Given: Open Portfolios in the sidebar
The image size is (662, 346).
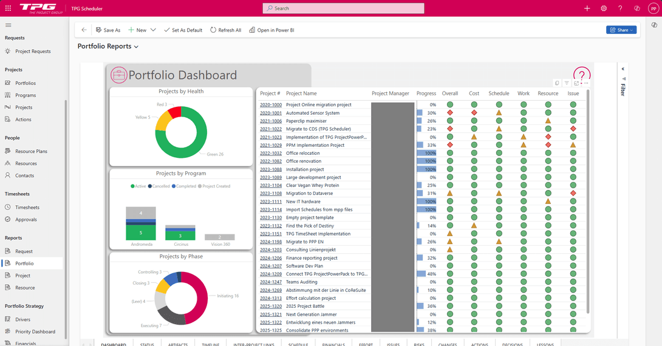Looking at the screenshot, I should [26, 83].
